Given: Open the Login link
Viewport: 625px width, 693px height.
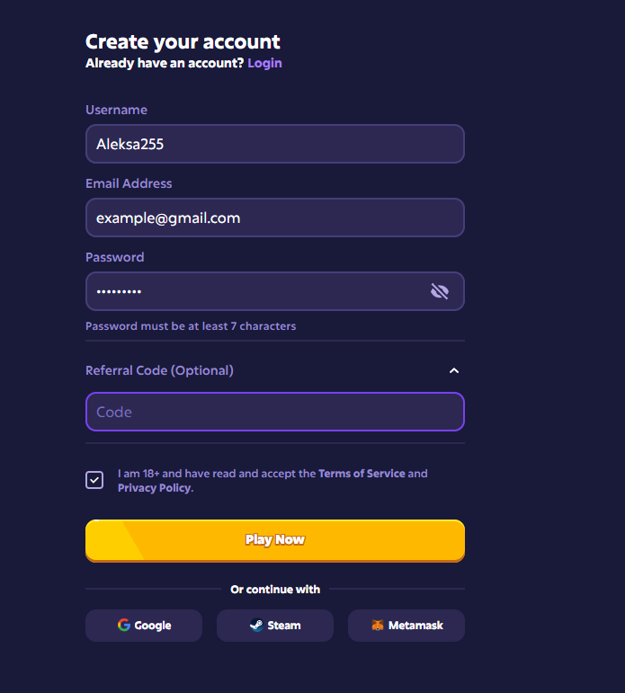Looking at the screenshot, I should tap(264, 63).
